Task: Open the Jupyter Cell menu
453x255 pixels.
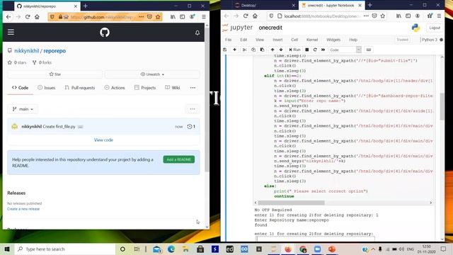Action: (294, 40)
